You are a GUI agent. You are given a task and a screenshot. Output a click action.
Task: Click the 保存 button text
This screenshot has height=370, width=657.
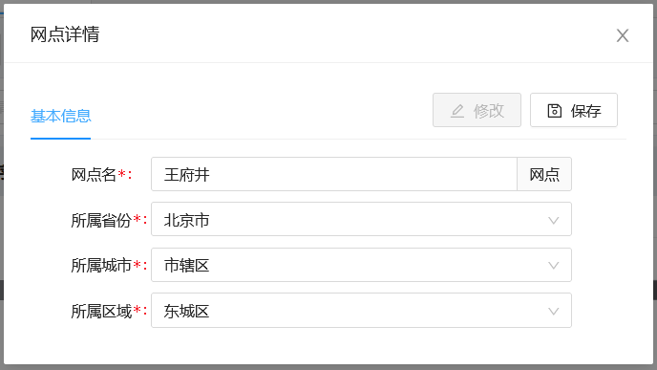coord(585,111)
